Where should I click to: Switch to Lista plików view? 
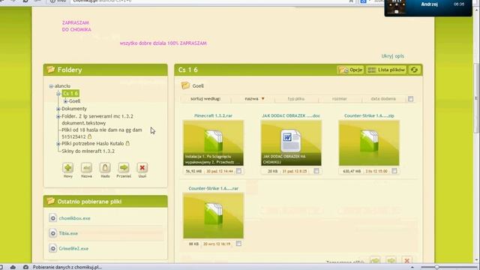[386, 70]
